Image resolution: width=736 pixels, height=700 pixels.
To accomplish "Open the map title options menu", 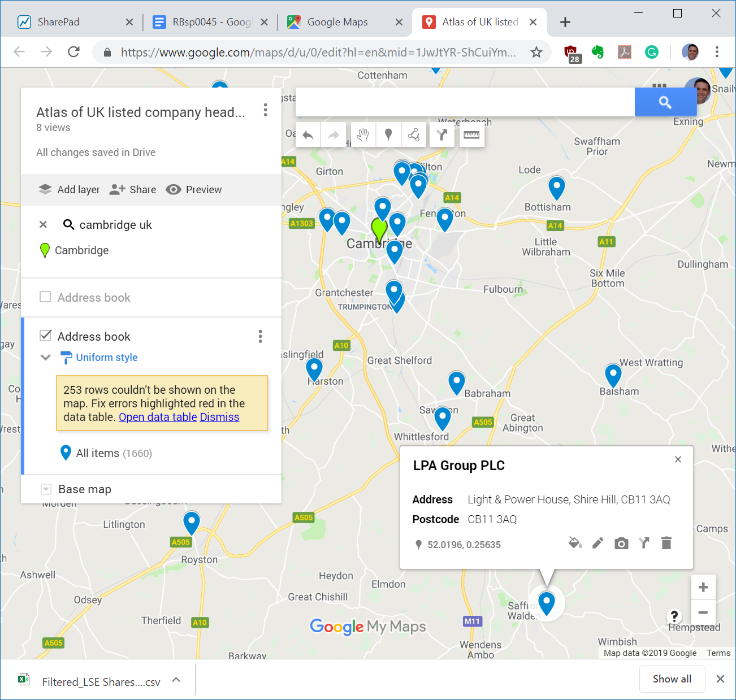I will click(265, 110).
